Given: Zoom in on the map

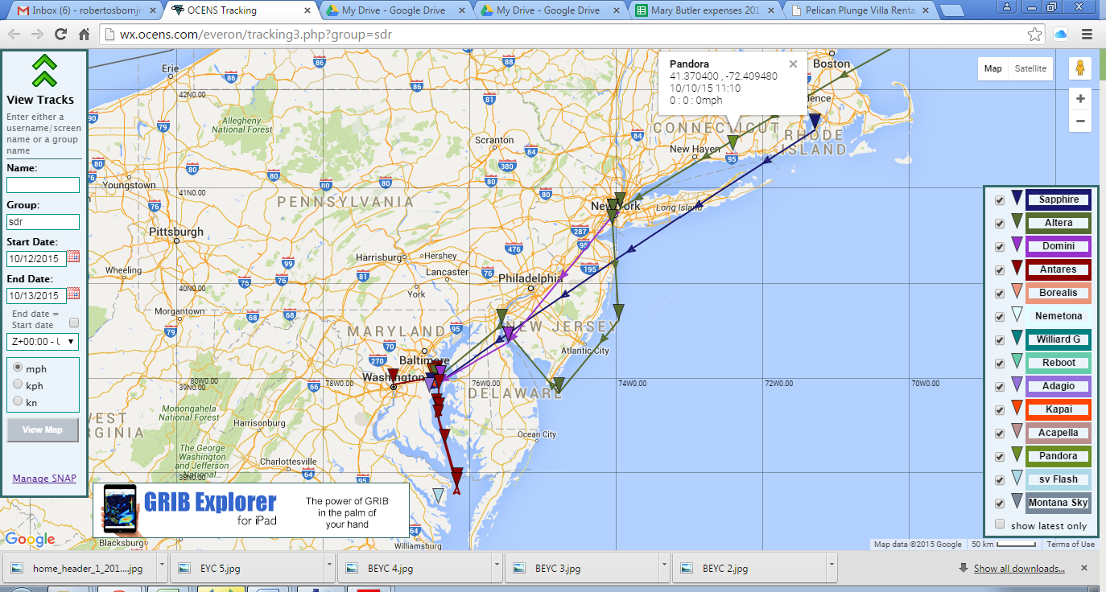Looking at the screenshot, I should tap(1079, 99).
